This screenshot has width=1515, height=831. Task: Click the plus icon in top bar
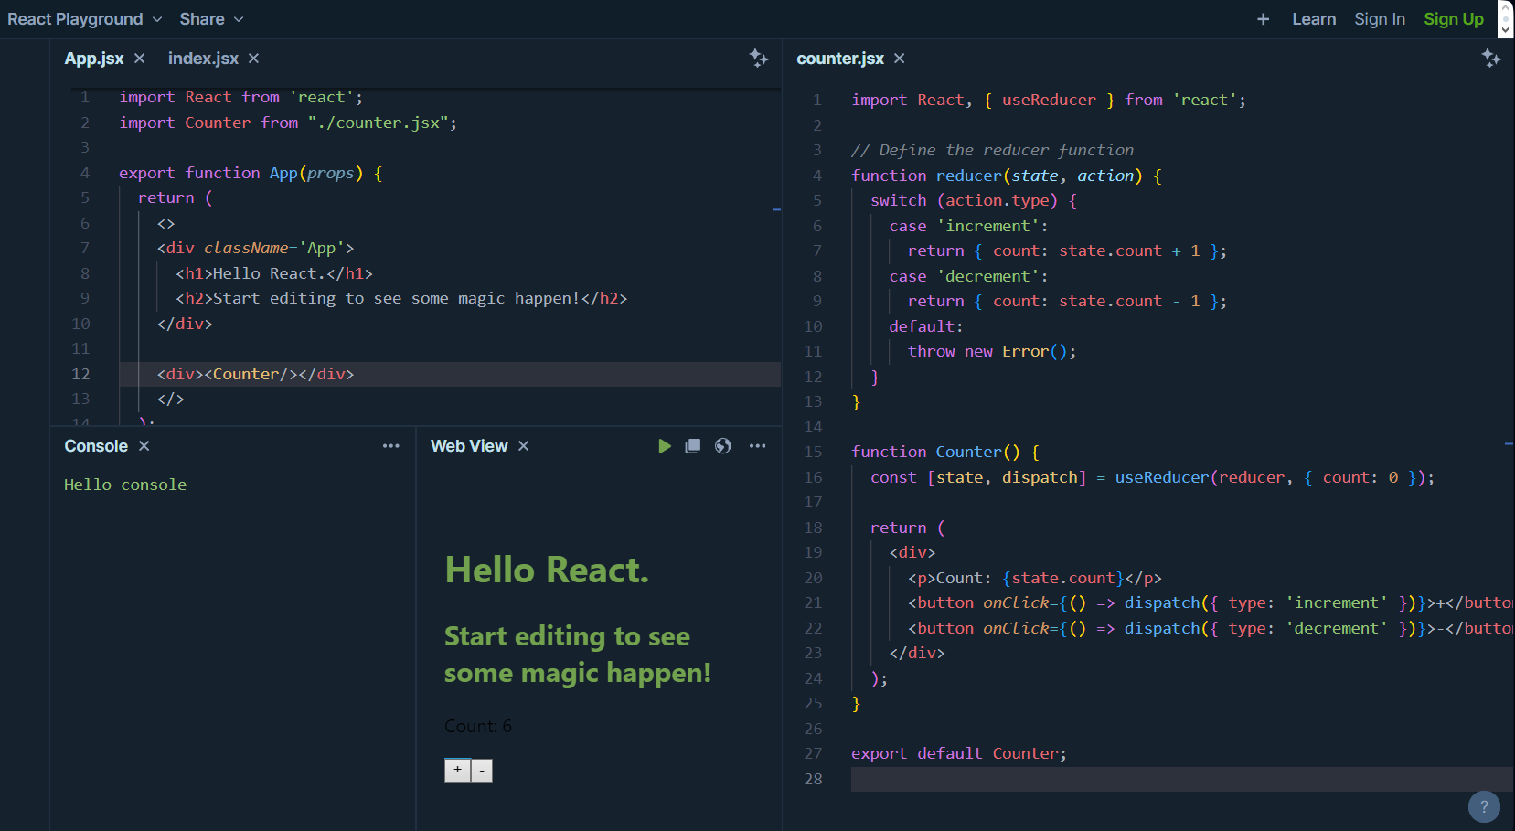point(1263,19)
